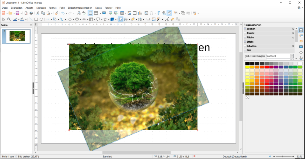Select slide 1 thumbnail in Folien panel
The height and width of the screenshot is (159, 305).
tap(17, 36)
